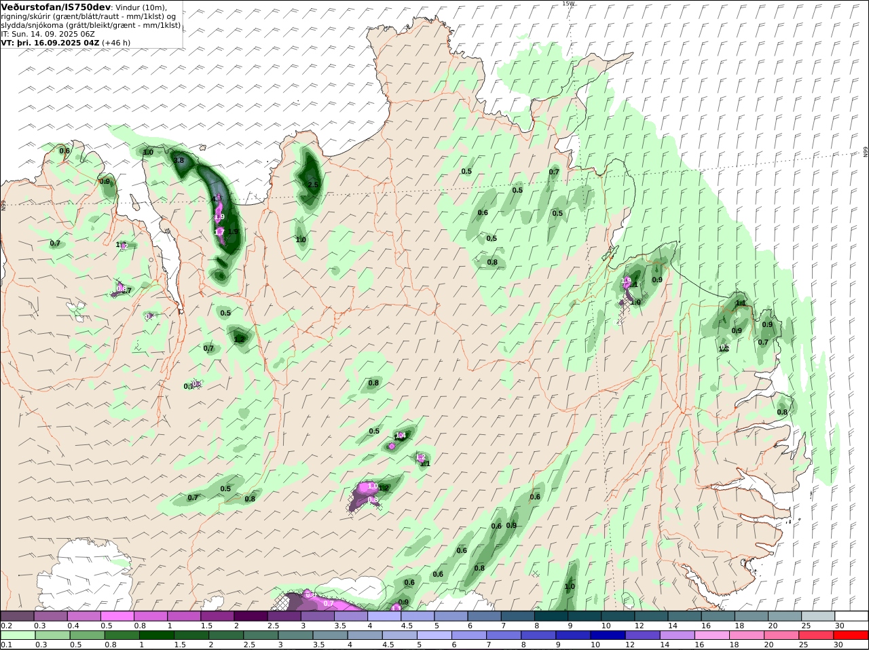869x650 pixels.
Task: Pick the lightest green lower swatch between 0.1 and 0.3
Action: point(17,635)
